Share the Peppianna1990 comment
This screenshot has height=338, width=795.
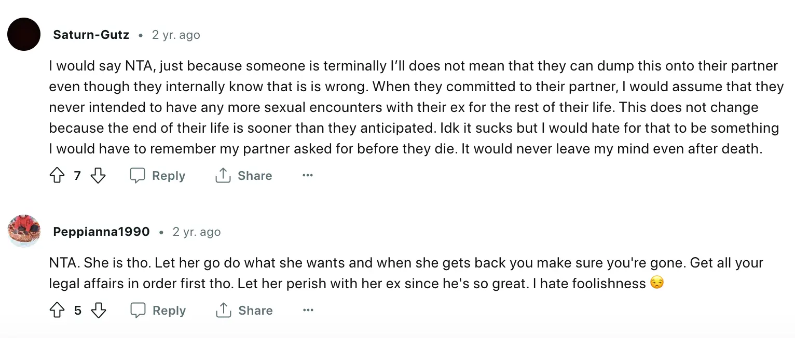[244, 311]
